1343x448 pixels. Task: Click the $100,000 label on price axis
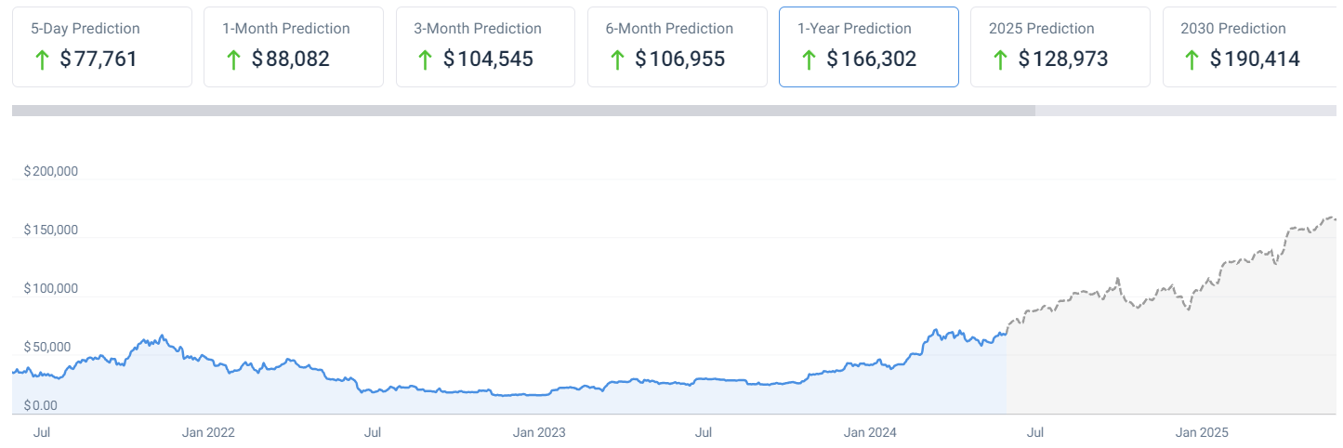tap(50, 289)
